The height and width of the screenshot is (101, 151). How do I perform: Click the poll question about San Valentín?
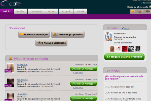124,78
